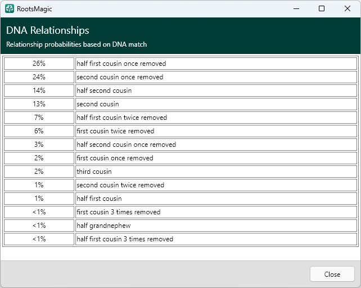This screenshot has height=288, width=361.
Task: Click 'second cousin twice removed' cell
Action: [x=216, y=185]
